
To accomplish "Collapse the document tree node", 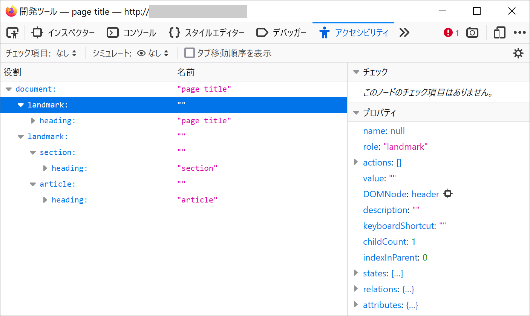I will pos(9,89).
